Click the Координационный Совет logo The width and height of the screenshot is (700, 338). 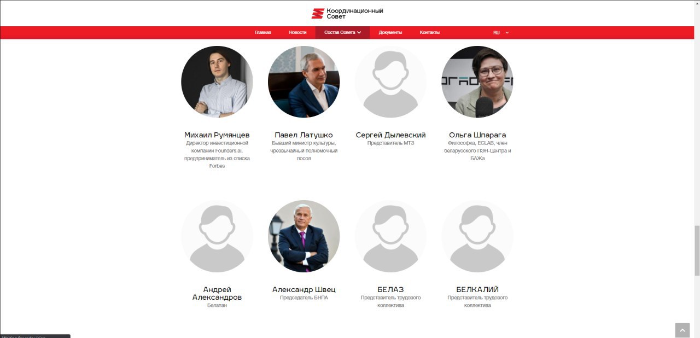point(347,13)
